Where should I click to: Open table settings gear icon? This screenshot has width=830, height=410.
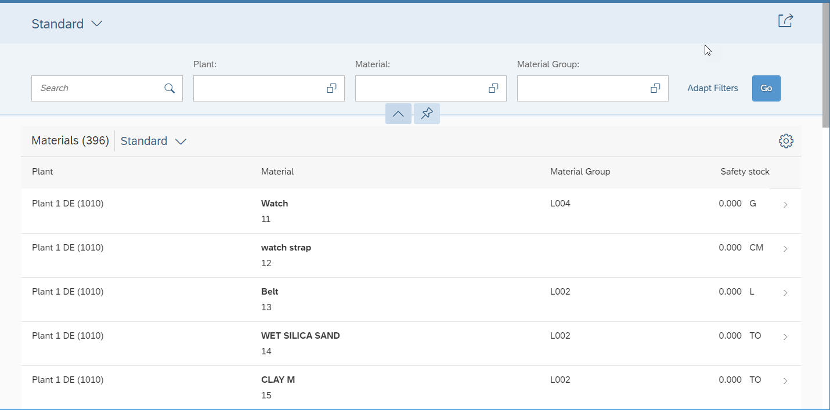[x=786, y=141]
